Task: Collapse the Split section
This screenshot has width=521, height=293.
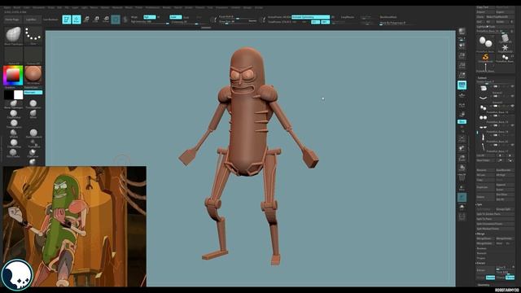Action: pyautogui.click(x=479, y=204)
